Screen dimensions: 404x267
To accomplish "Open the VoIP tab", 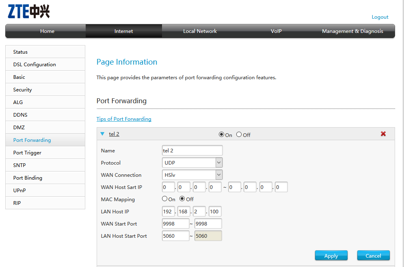I will point(276,31).
